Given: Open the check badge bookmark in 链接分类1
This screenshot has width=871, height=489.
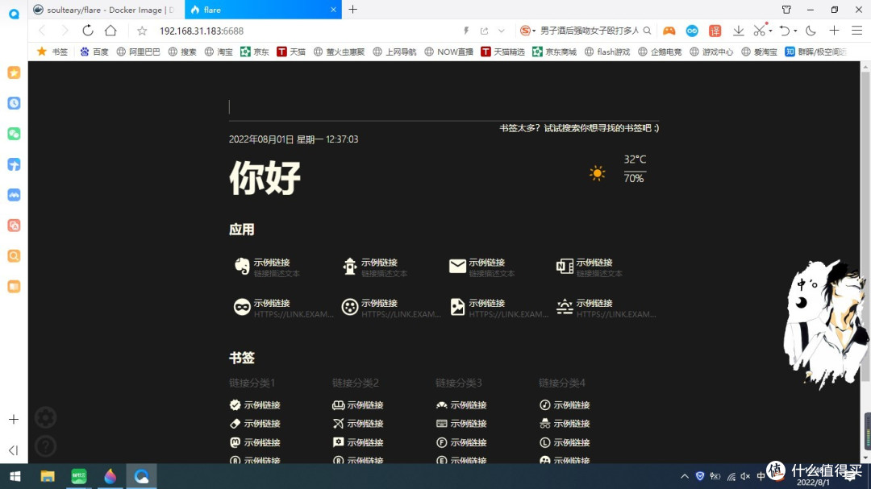Looking at the screenshot, I should pyautogui.click(x=255, y=405).
